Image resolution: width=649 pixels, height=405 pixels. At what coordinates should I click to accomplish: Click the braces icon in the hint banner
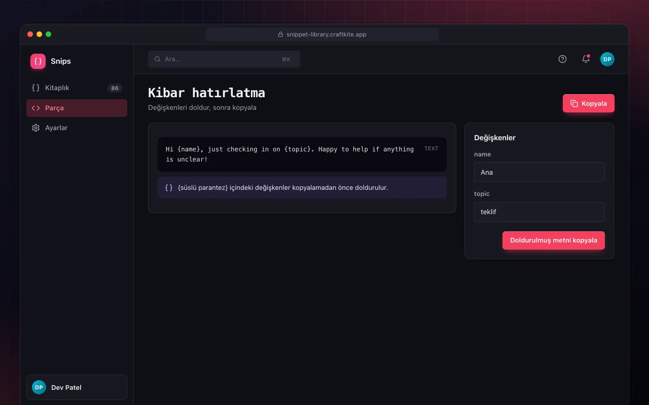coord(169,188)
